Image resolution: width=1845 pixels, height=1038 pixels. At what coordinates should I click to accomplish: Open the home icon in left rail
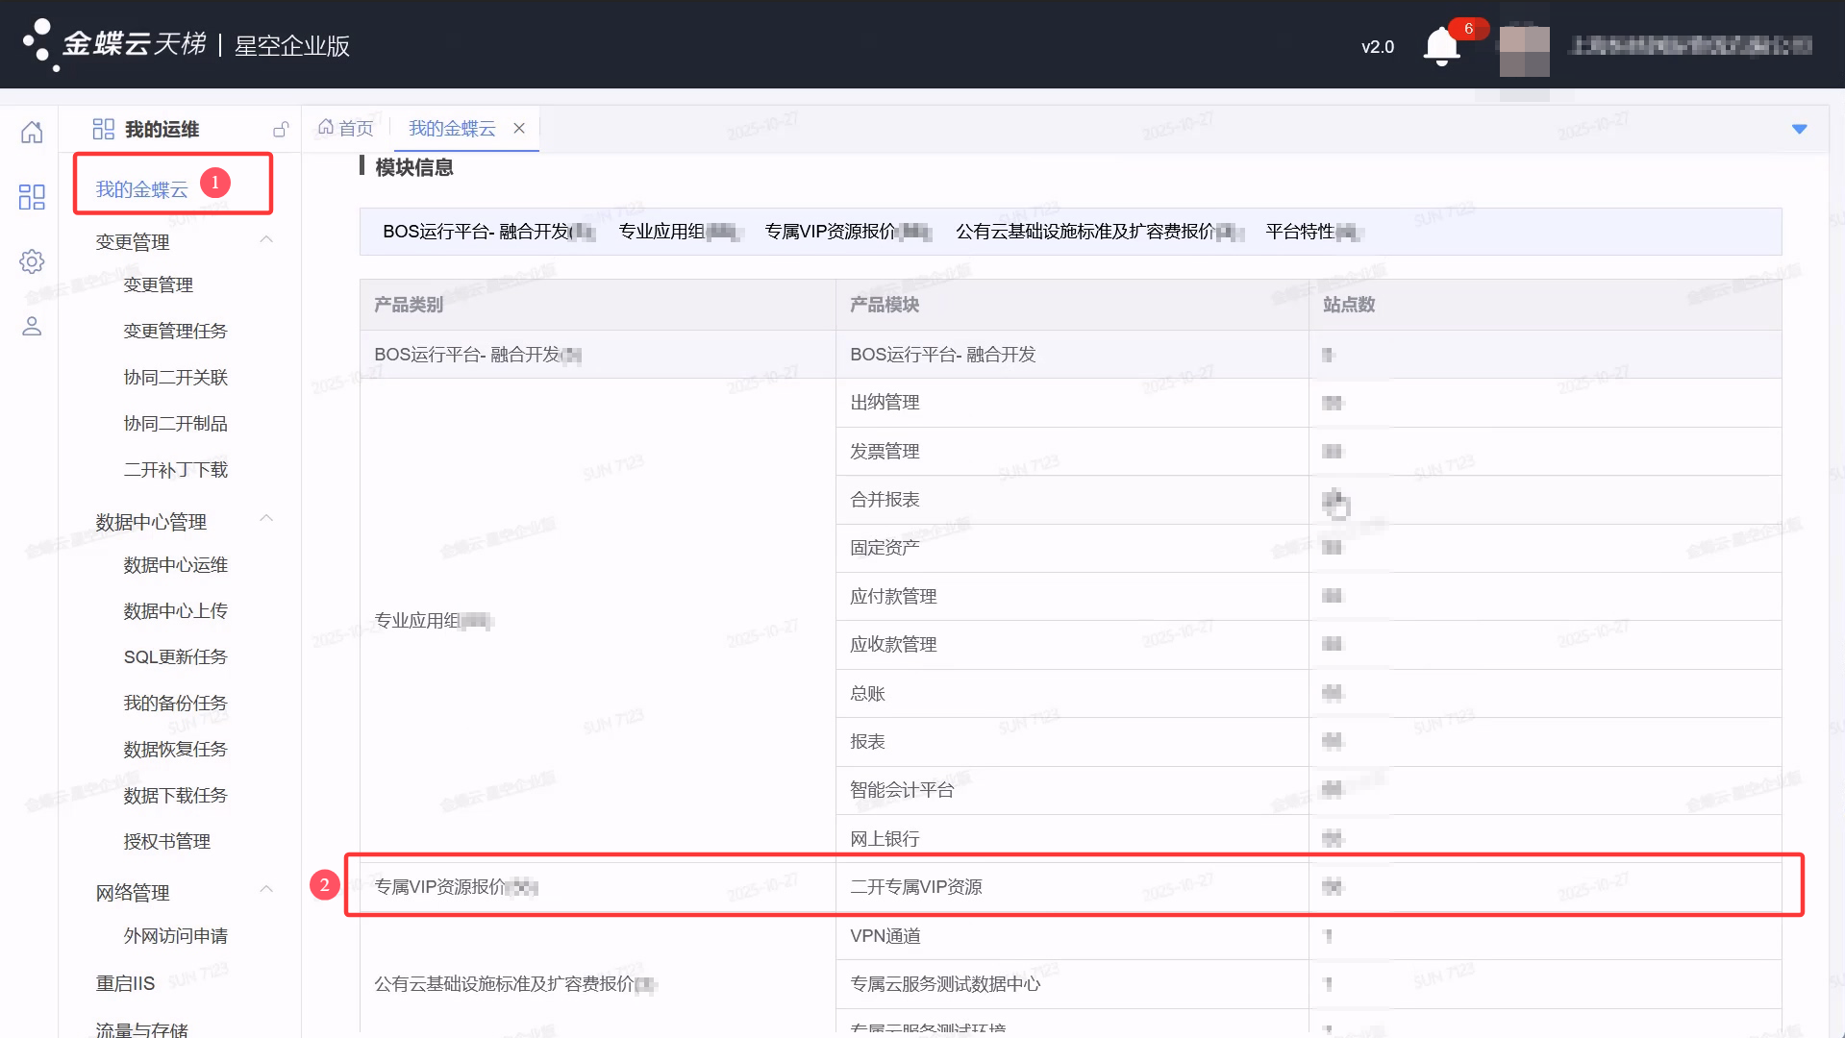tap(32, 132)
